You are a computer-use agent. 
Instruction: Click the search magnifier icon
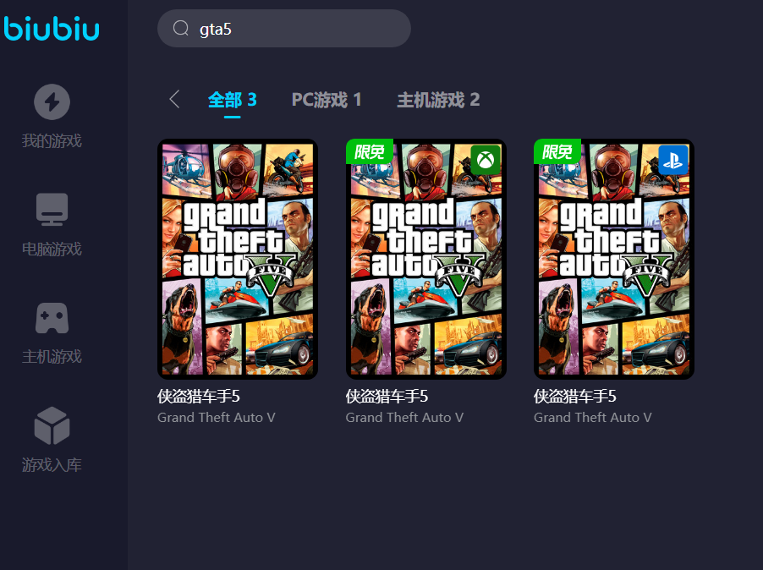tap(181, 28)
